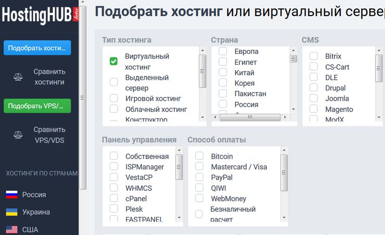
Task: Open the HostingHUB logo home link
Action: click(x=40, y=15)
